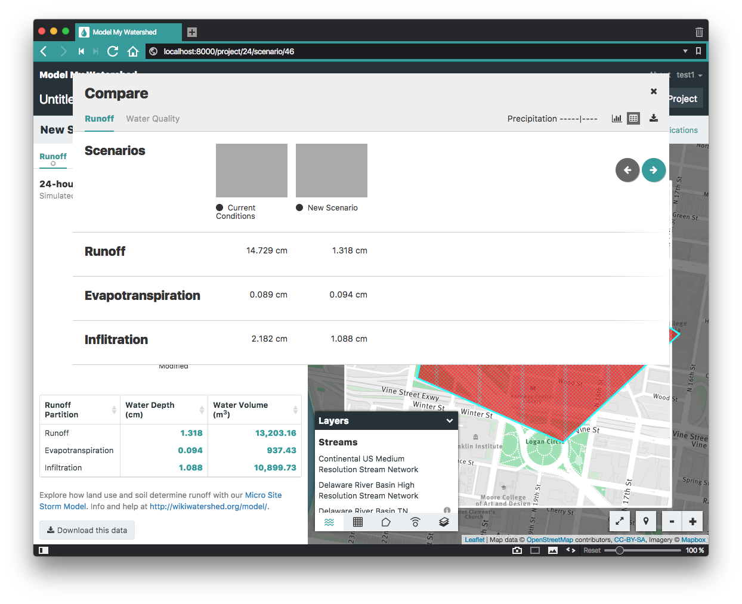The image size is (742, 604).
Task: Switch to bar chart view in Compare
Action: pos(616,118)
